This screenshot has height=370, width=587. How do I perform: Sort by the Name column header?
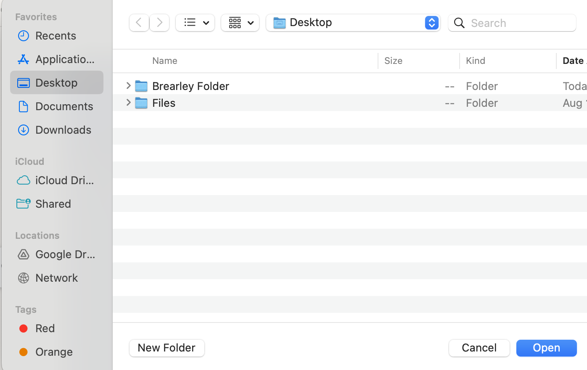[165, 61]
